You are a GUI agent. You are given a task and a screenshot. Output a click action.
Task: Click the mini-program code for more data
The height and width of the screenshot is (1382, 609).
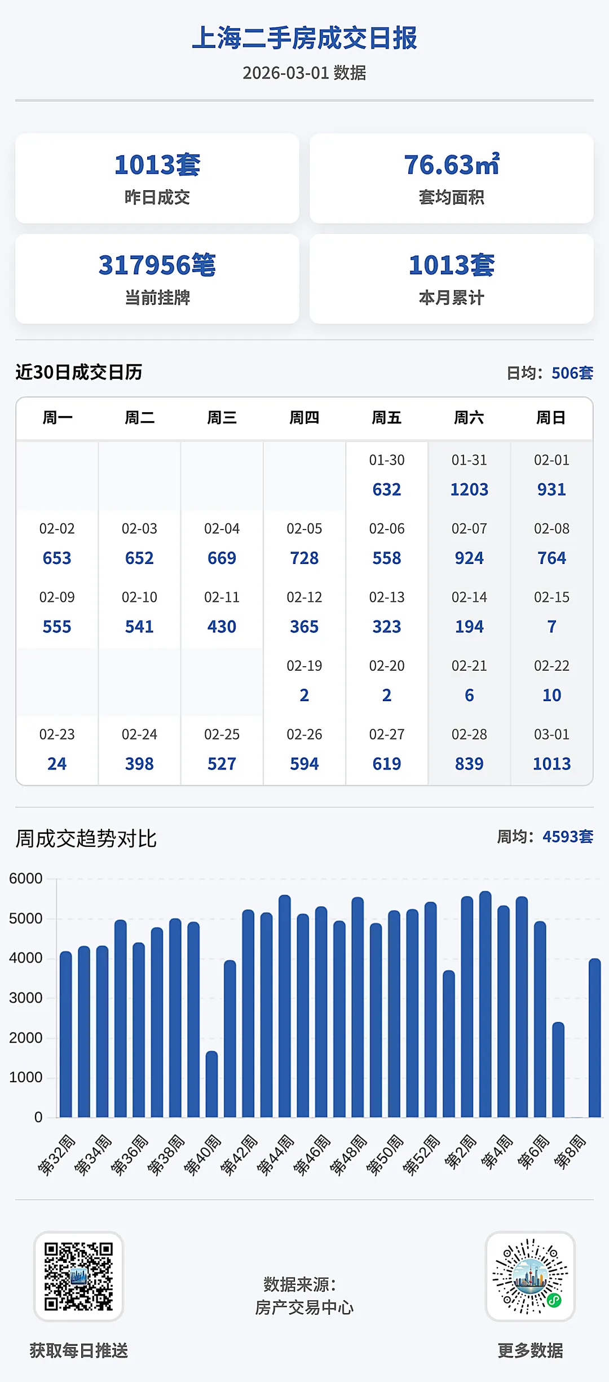pyautogui.click(x=530, y=1276)
